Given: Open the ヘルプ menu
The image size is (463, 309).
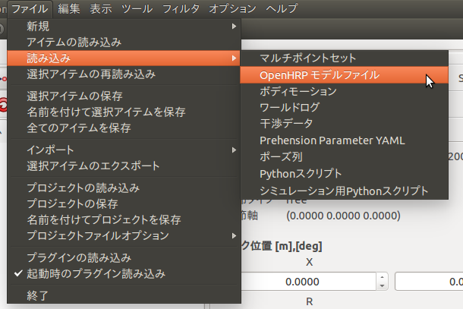Looking at the screenshot, I should click(282, 8).
